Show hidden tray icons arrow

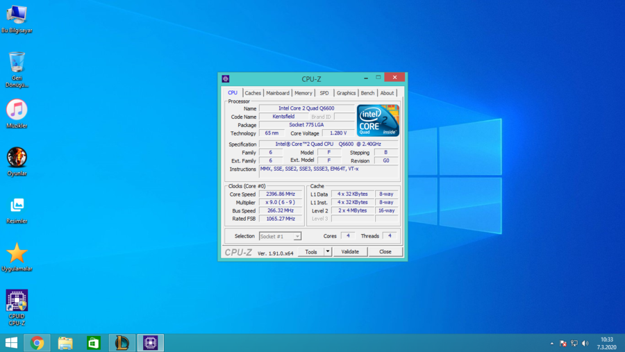point(551,343)
